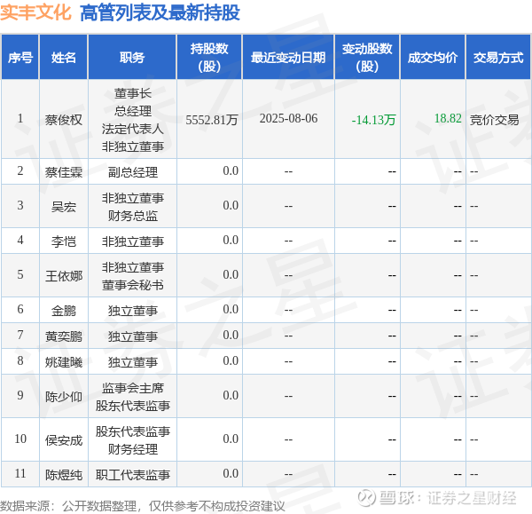Click the name 侯安成
This screenshot has height=514, width=532.
pyautogui.click(x=64, y=440)
